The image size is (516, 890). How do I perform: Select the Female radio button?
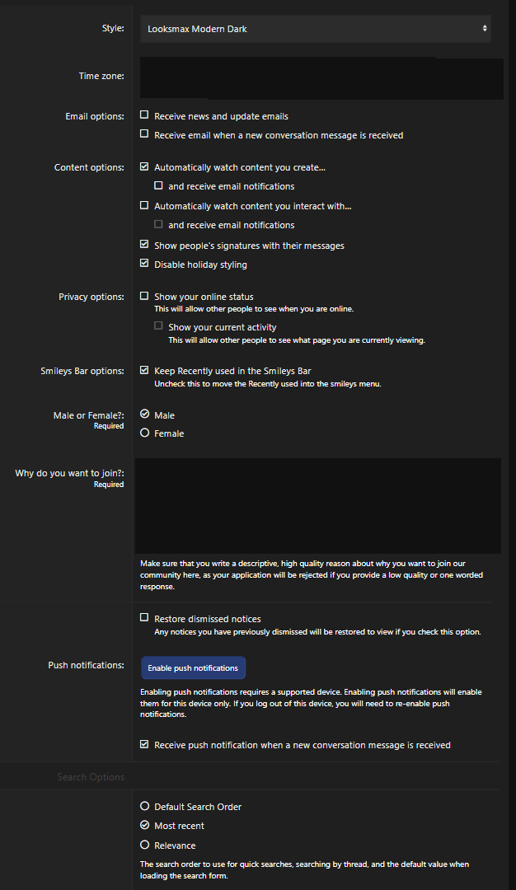(145, 433)
